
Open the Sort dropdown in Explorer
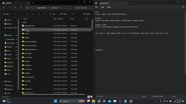click(53, 14)
